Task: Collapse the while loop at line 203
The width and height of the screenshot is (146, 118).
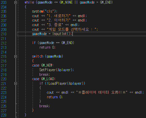Action: pos(16,2)
